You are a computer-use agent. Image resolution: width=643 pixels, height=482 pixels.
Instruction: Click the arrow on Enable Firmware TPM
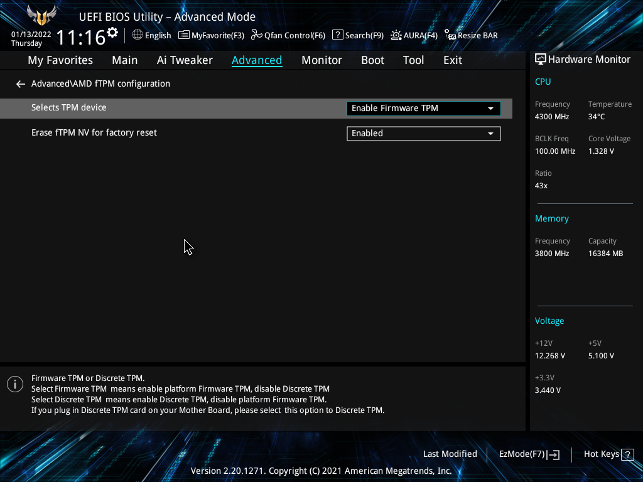[490, 109]
